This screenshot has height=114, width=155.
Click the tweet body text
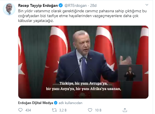(x=82, y=16)
